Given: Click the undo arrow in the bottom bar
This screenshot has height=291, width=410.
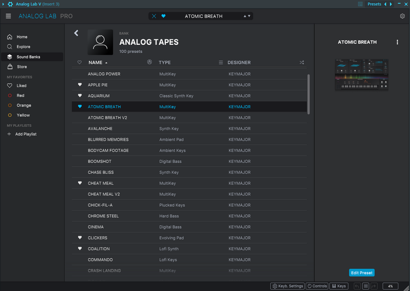Looking at the screenshot, I should [x=357, y=286].
